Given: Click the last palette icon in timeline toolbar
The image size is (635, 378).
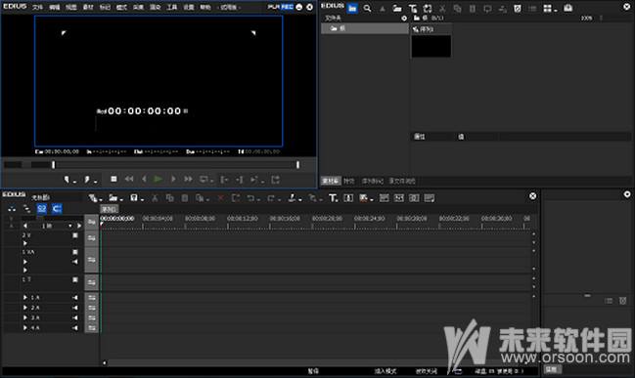Looking at the screenshot, I should pos(430,198).
